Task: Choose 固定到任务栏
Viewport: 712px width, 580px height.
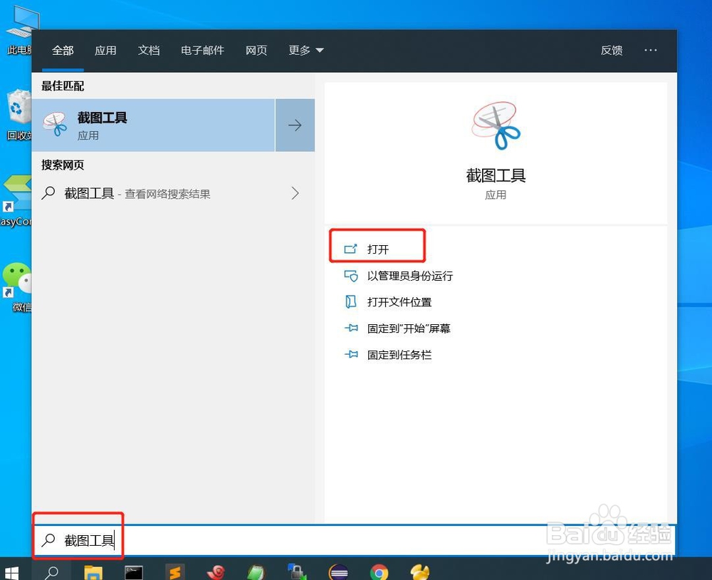Action: [x=388, y=355]
